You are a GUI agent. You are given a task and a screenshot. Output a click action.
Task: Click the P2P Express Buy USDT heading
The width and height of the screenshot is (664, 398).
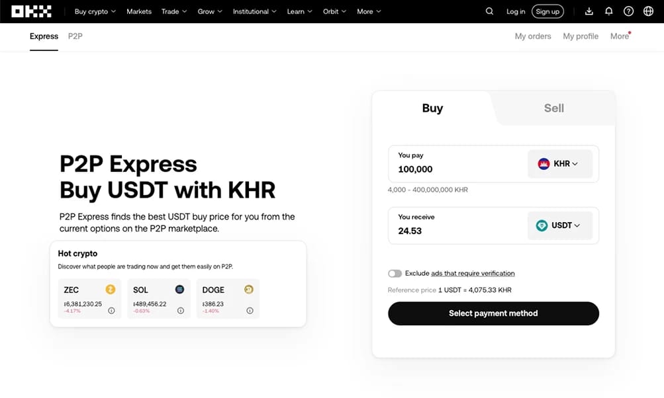tap(167, 177)
